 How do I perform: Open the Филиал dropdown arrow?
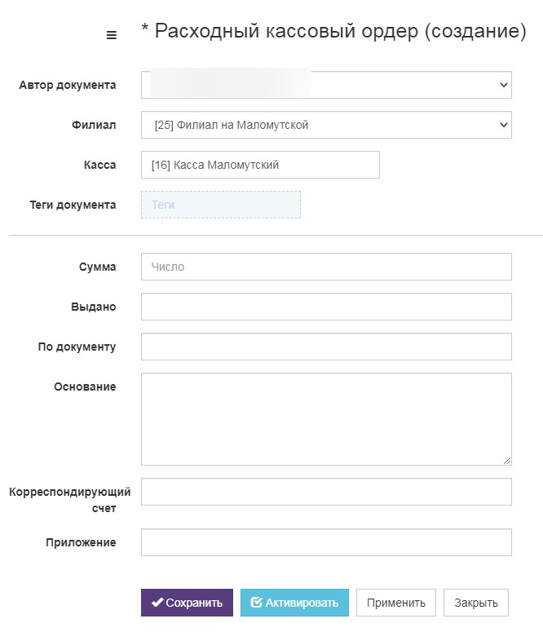coord(503,125)
